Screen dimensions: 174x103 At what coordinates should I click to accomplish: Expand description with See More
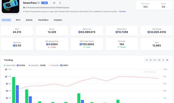point(123,11)
